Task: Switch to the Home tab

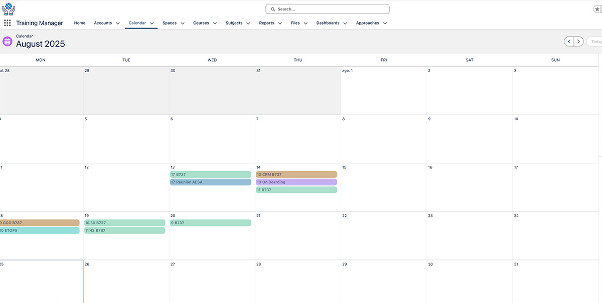Action: coord(80,23)
